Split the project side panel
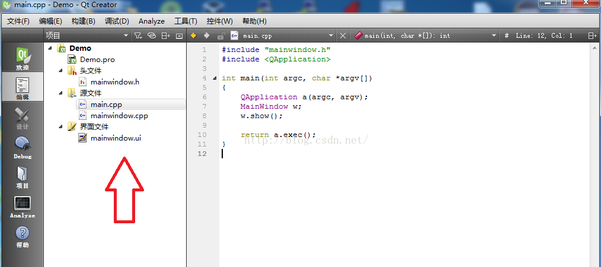This screenshot has width=601, height=267. (x=165, y=35)
